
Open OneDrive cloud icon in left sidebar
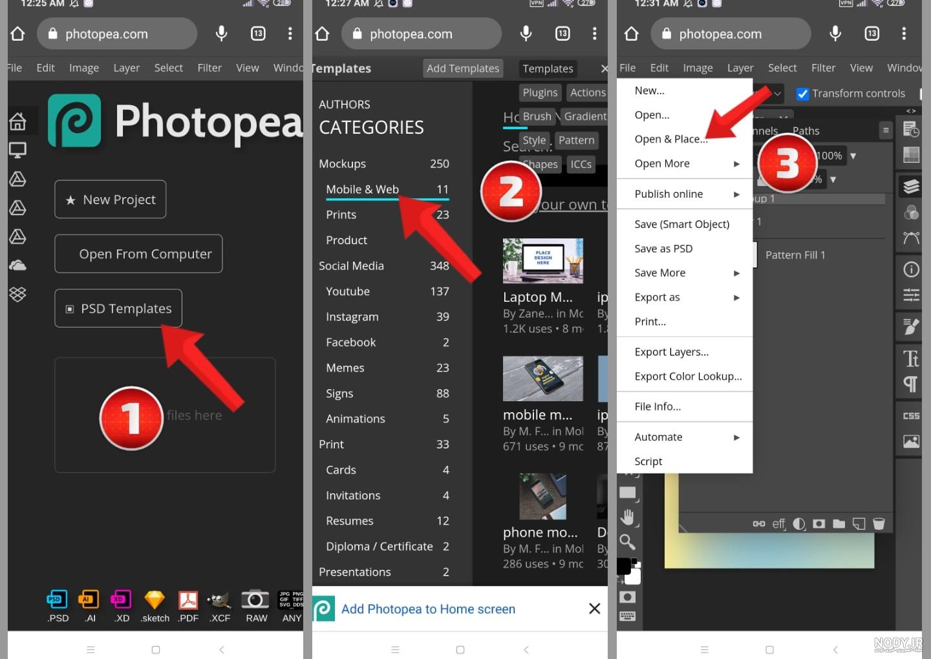tap(17, 265)
